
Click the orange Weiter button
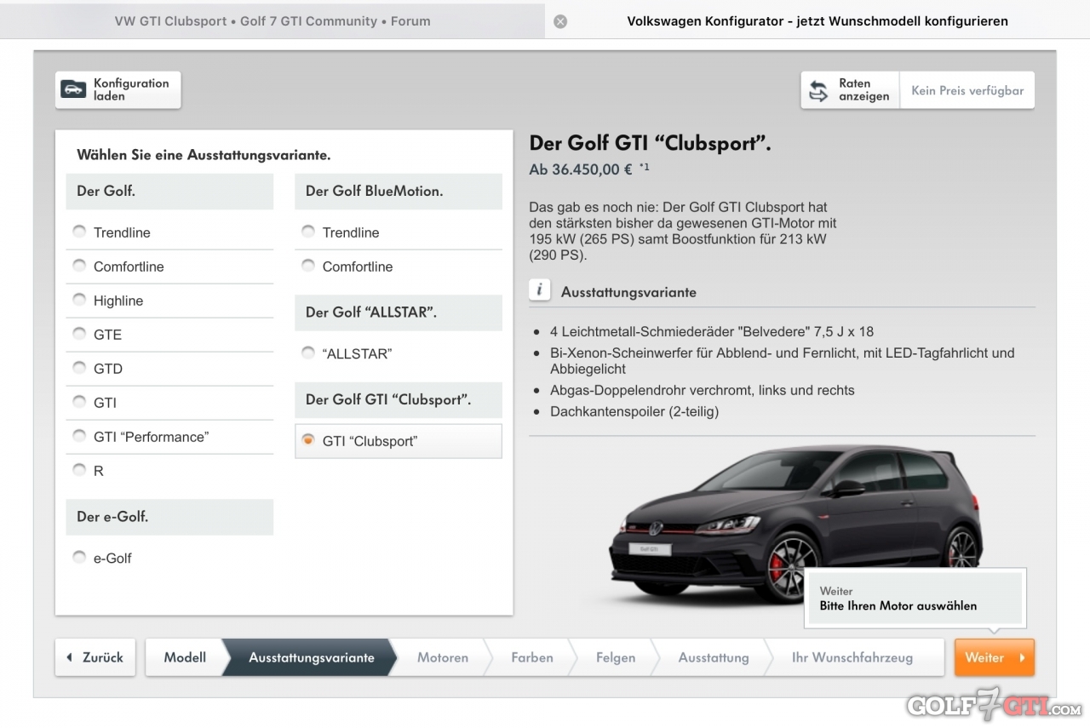click(995, 657)
